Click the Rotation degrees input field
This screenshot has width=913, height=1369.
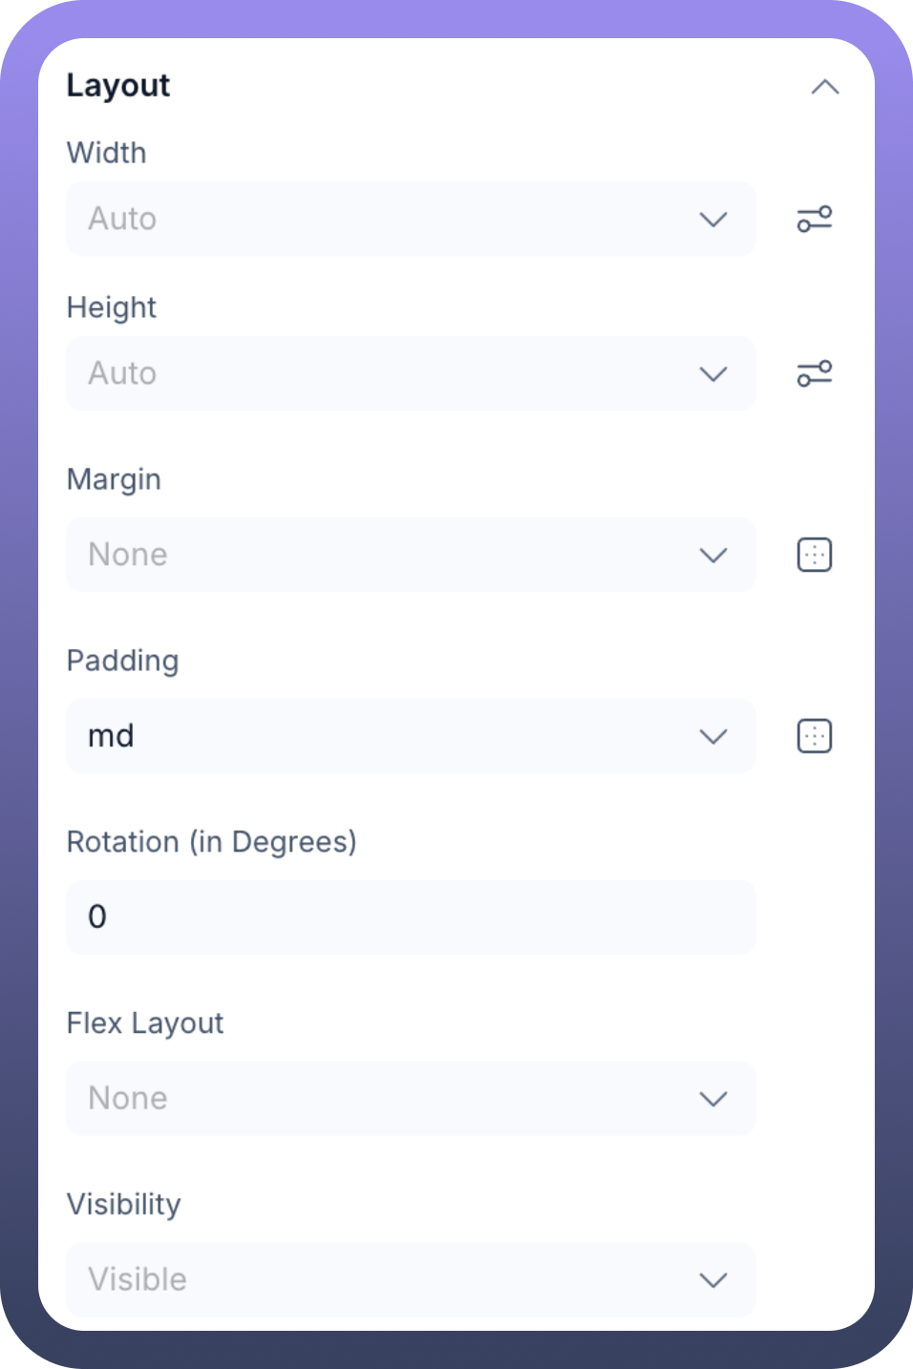(x=411, y=917)
